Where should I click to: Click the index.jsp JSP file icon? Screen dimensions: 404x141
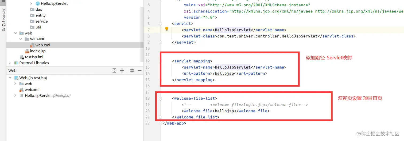pos(27,51)
